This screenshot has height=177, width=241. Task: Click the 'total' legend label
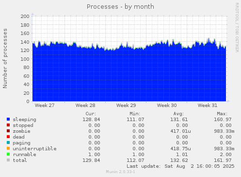(20, 160)
